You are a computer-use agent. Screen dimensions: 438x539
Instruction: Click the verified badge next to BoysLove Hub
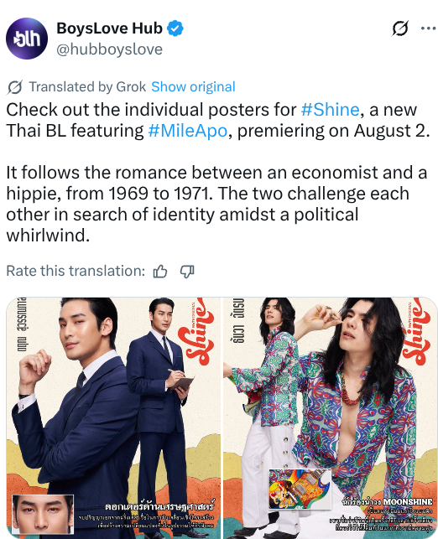tap(175, 29)
